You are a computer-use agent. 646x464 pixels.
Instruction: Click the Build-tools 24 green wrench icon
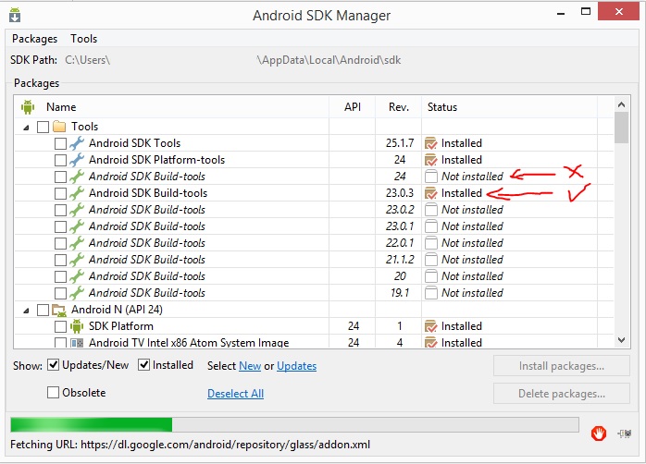[77, 177]
